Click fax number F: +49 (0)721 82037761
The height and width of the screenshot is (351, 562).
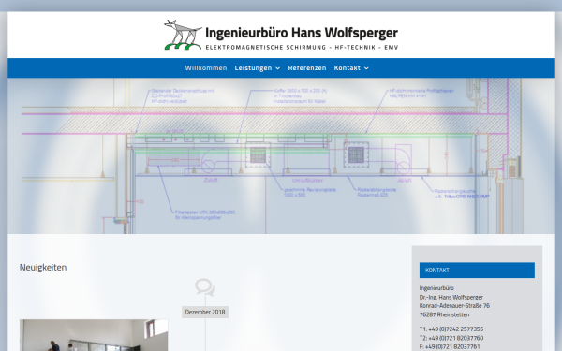(450, 346)
